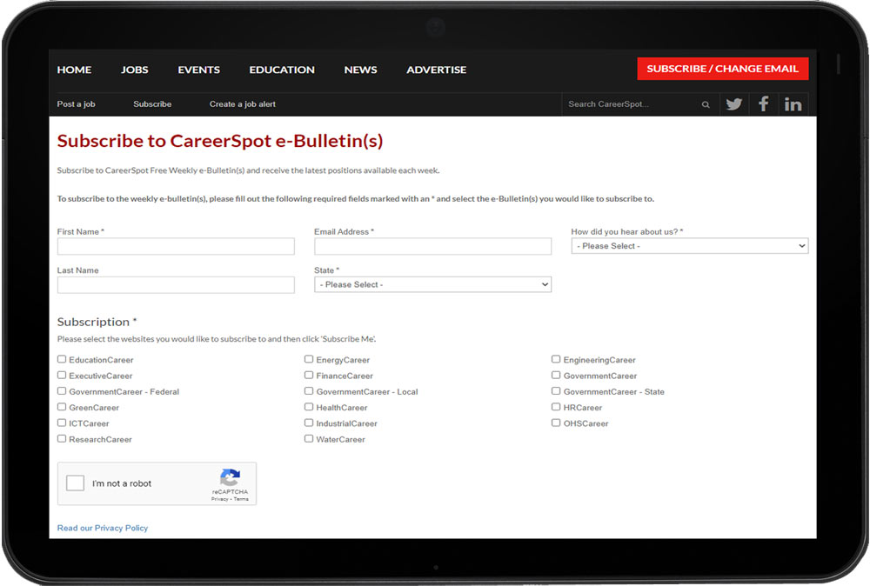Open the How did you hear about us dropdown
The image size is (870, 586).
(x=690, y=246)
